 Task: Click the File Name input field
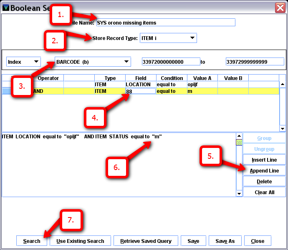click(166, 22)
